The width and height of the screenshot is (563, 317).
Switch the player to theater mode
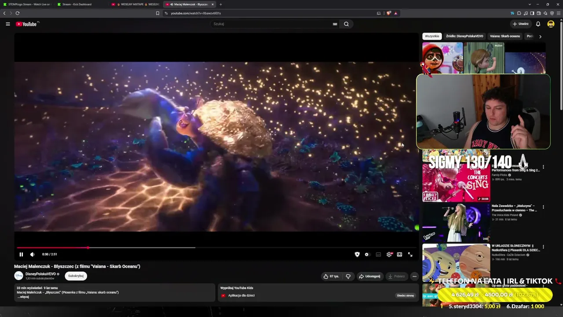click(399, 254)
